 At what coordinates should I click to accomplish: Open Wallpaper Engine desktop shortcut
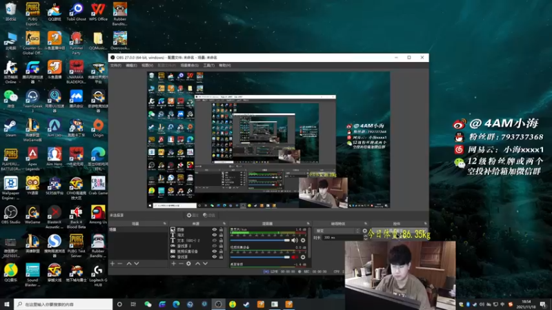pyautogui.click(x=10, y=188)
